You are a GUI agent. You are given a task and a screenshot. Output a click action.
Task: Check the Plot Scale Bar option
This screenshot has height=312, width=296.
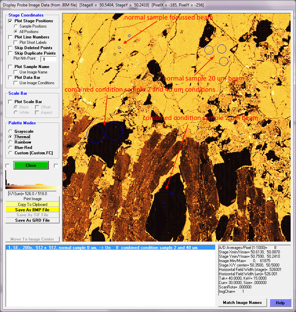(x=10, y=102)
